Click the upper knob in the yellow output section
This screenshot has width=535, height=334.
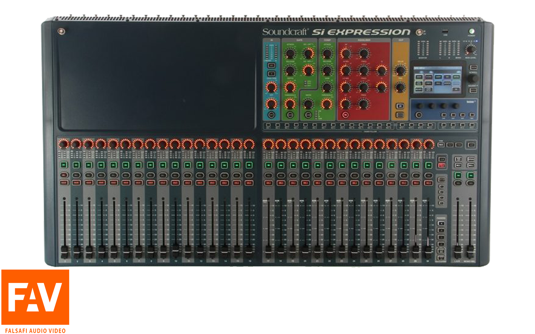400,70
